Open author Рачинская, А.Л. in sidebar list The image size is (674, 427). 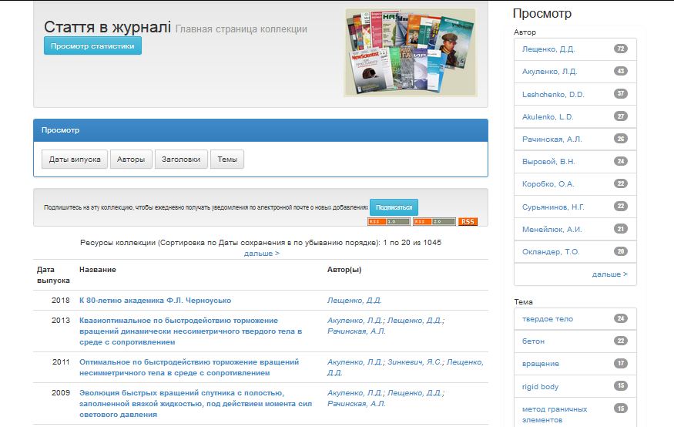(x=552, y=139)
